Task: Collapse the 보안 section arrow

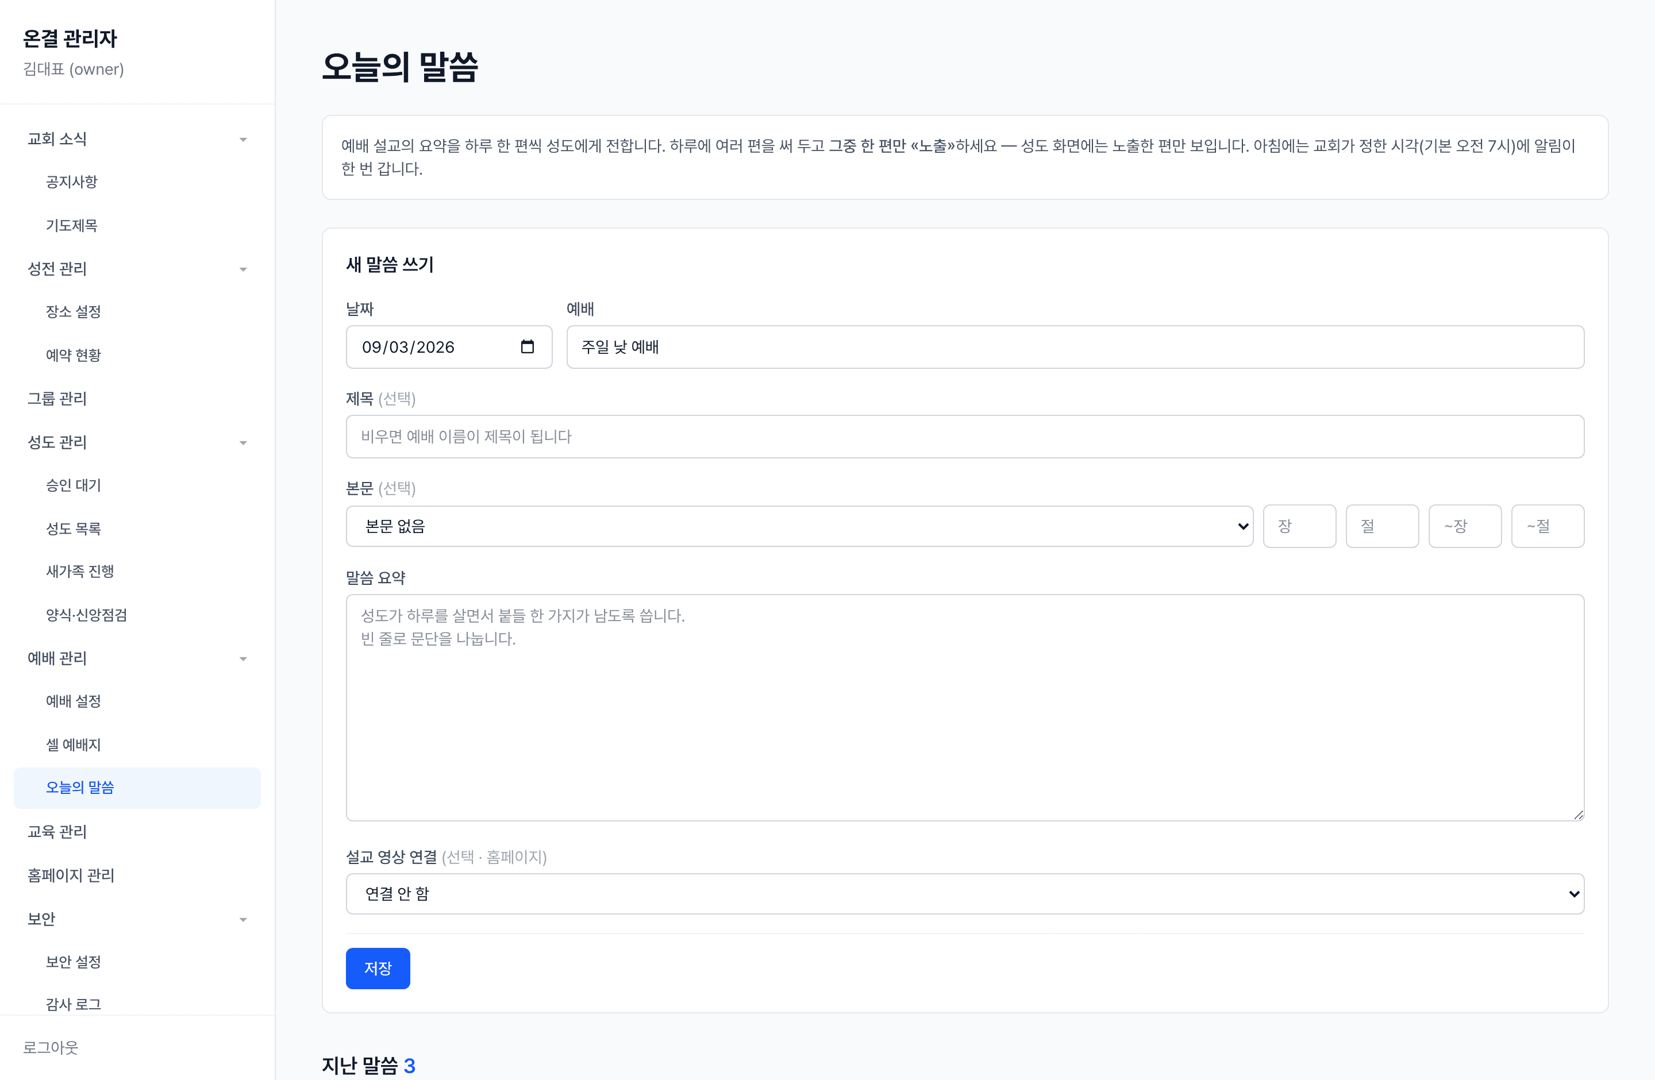Action: click(244, 920)
